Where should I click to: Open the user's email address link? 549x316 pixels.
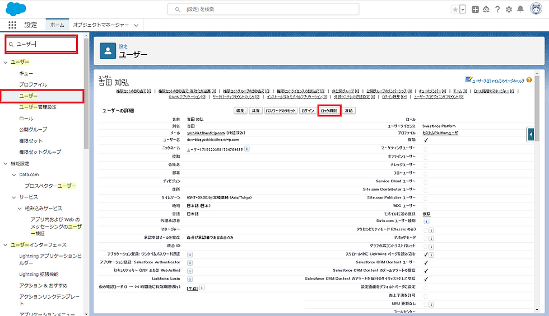(206, 133)
